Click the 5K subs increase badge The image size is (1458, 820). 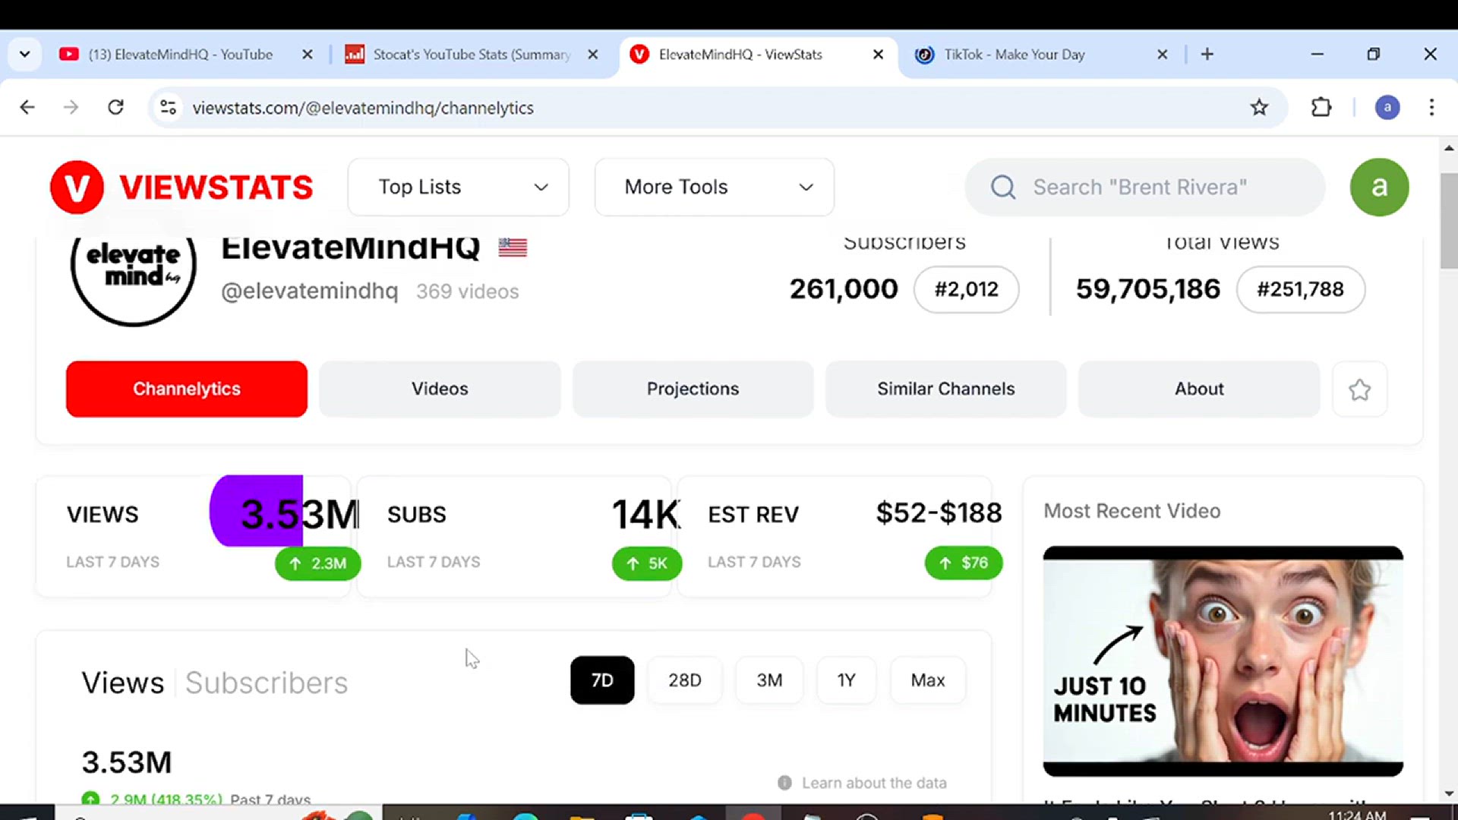coord(647,563)
